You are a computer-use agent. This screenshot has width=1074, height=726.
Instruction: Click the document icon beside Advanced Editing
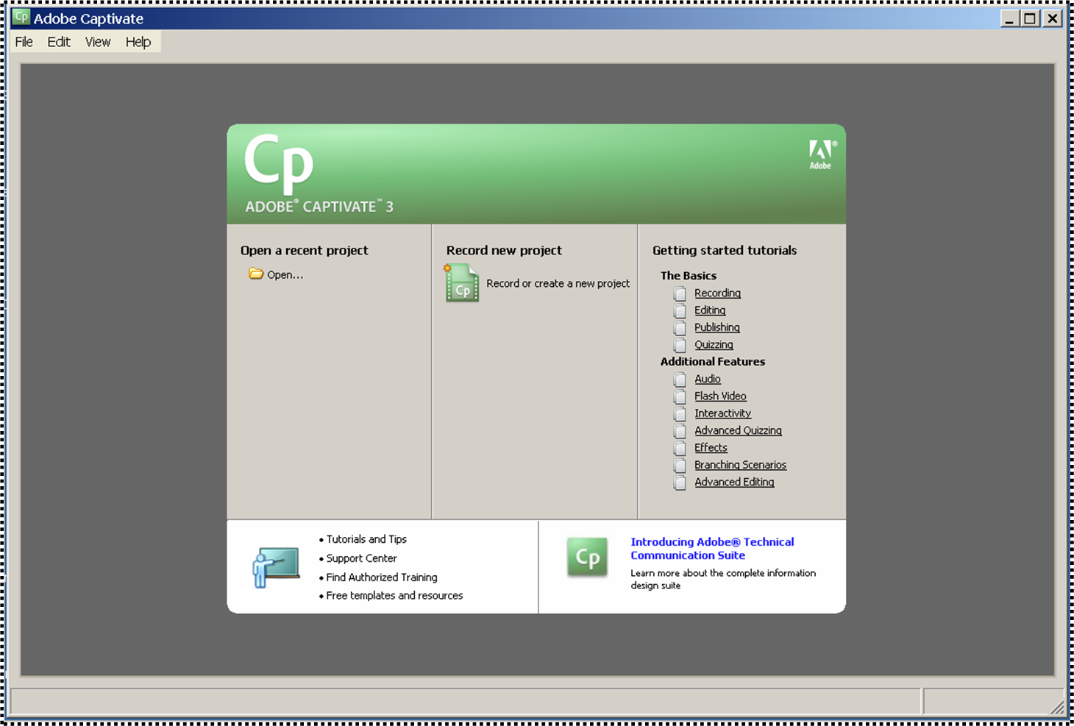click(680, 483)
